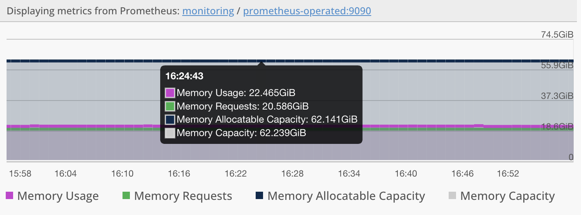
Task: Click purple Memory Usage swatch in legend
Action: 9,196
